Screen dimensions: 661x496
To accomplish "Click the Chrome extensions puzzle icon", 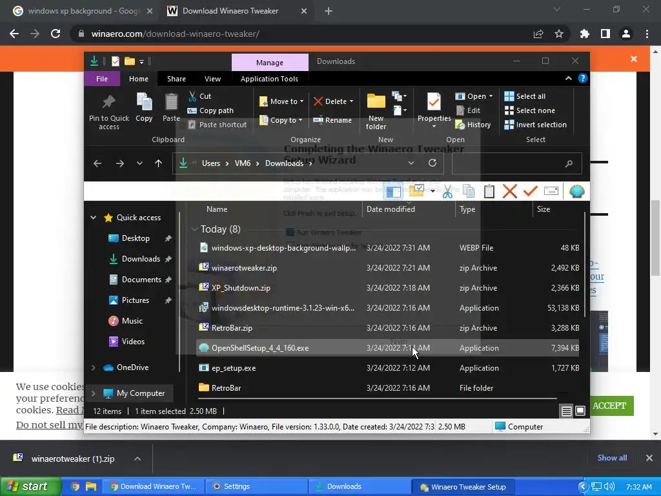I will point(585,34).
